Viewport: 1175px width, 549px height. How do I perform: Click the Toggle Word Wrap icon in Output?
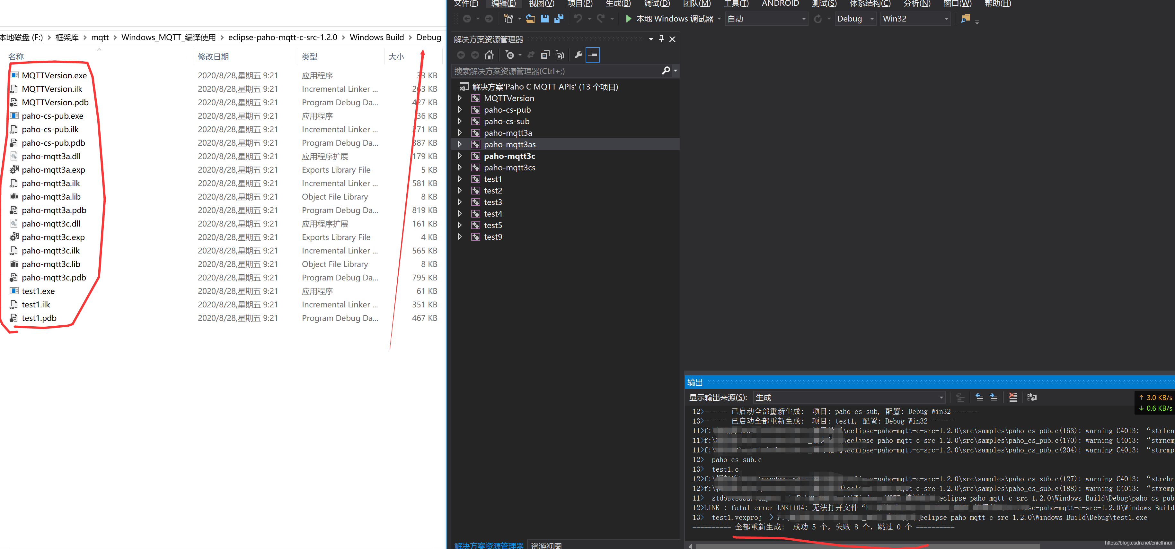[x=1031, y=397]
